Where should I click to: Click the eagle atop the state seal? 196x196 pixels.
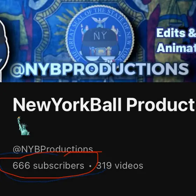pos(100,22)
